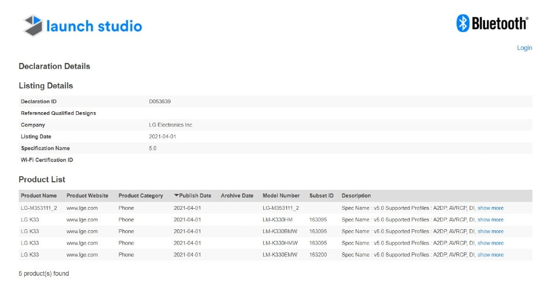Click Referenced Qualified Designs label

pos(58,113)
